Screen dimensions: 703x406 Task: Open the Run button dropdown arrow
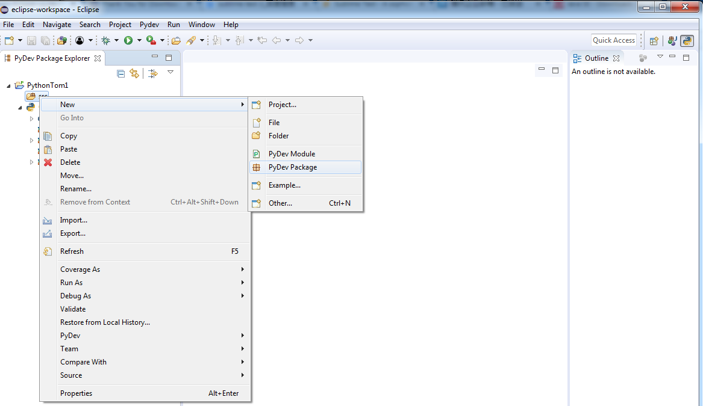coord(139,40)
